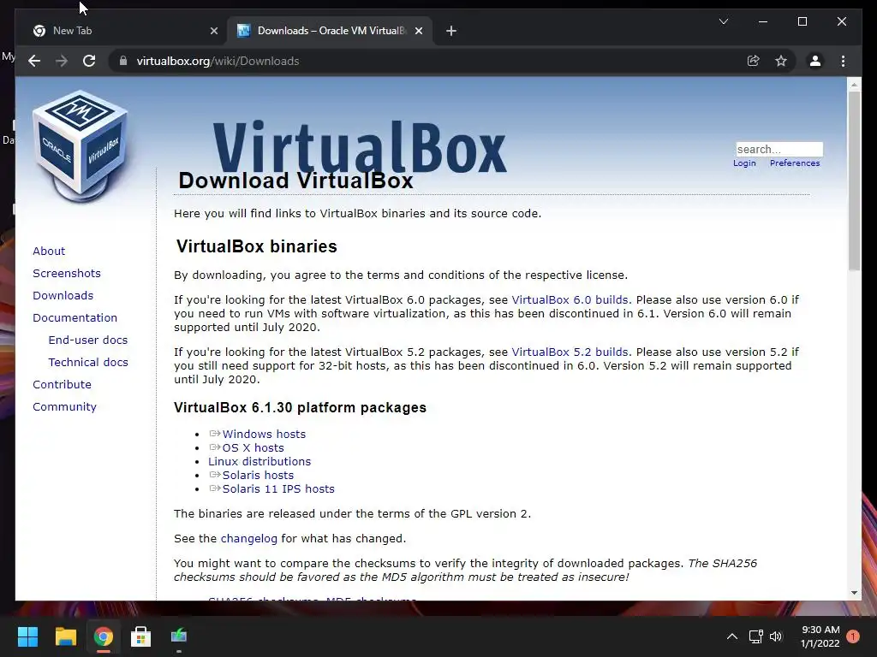Focus the site search box

click(779, 149)
